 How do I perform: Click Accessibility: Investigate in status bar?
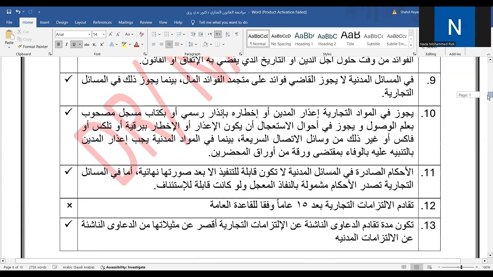coord(123,267)
